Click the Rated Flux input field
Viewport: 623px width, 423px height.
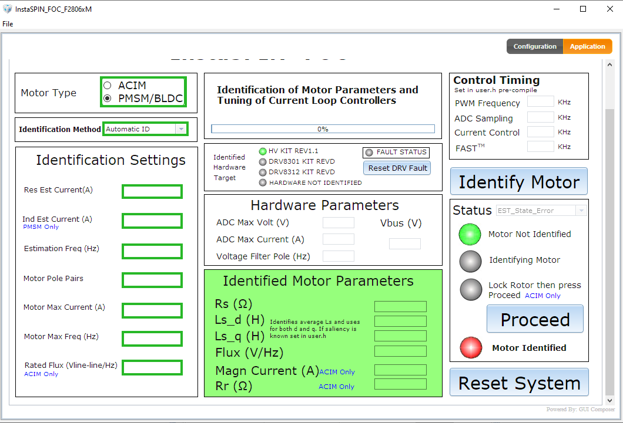coord(152,367)
